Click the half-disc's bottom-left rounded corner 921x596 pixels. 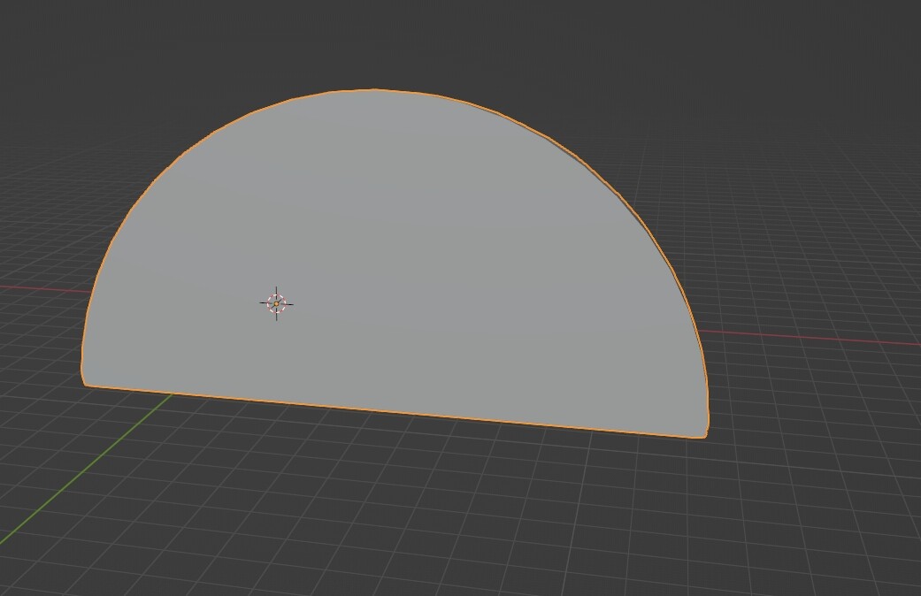pyautogui.click(x=85, y=380)
